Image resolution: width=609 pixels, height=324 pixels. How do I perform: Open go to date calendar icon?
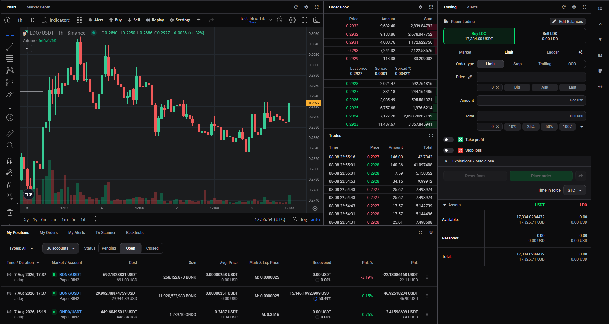[x=96, y=219]
